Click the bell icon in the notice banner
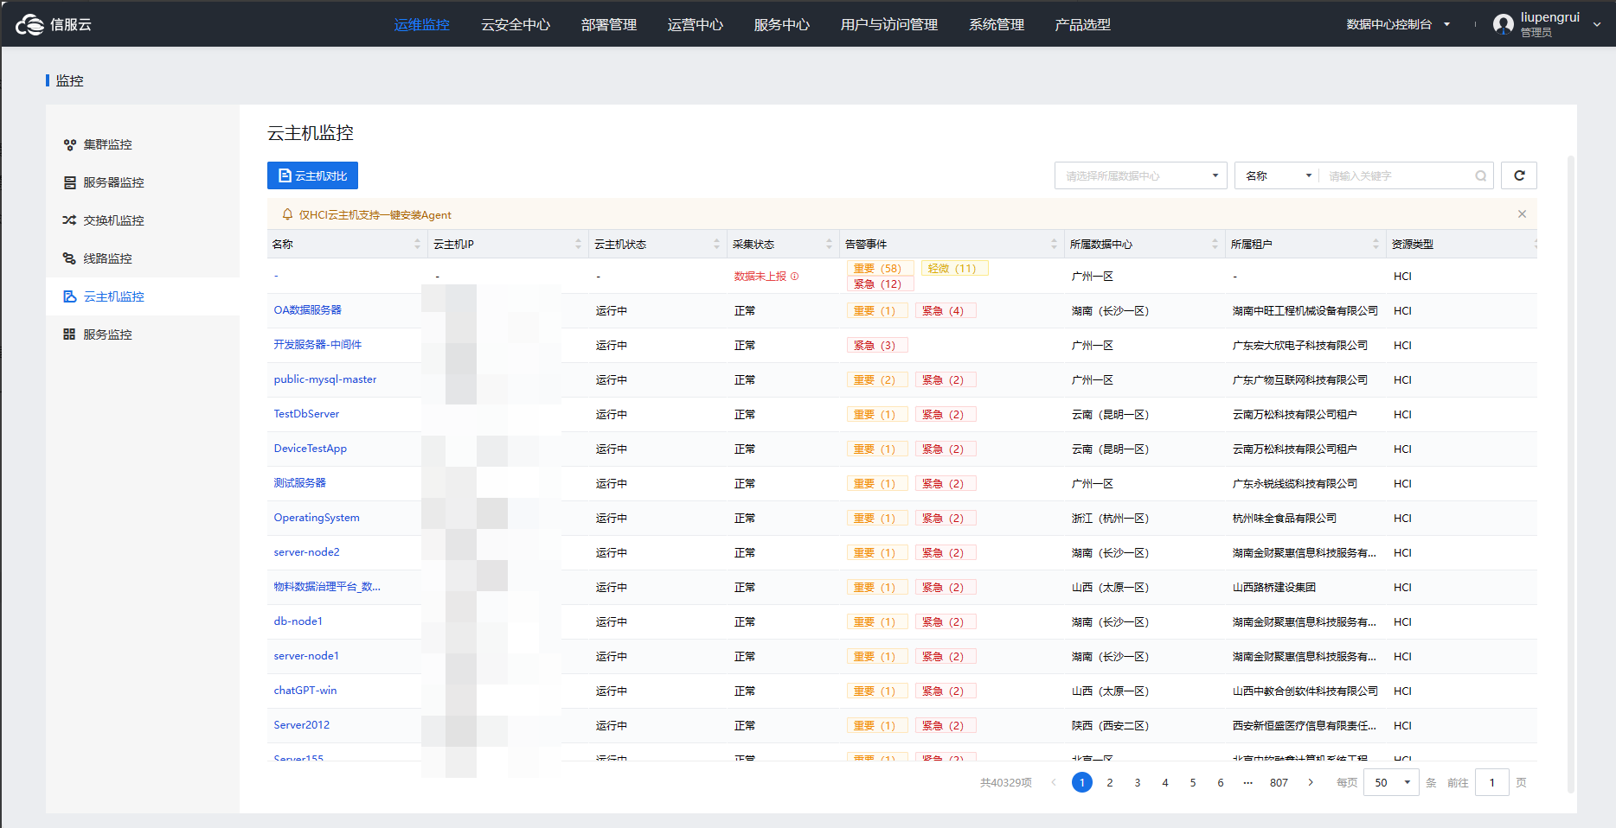Viewport: 1616px width, 828px height. (x=288, y=214)
